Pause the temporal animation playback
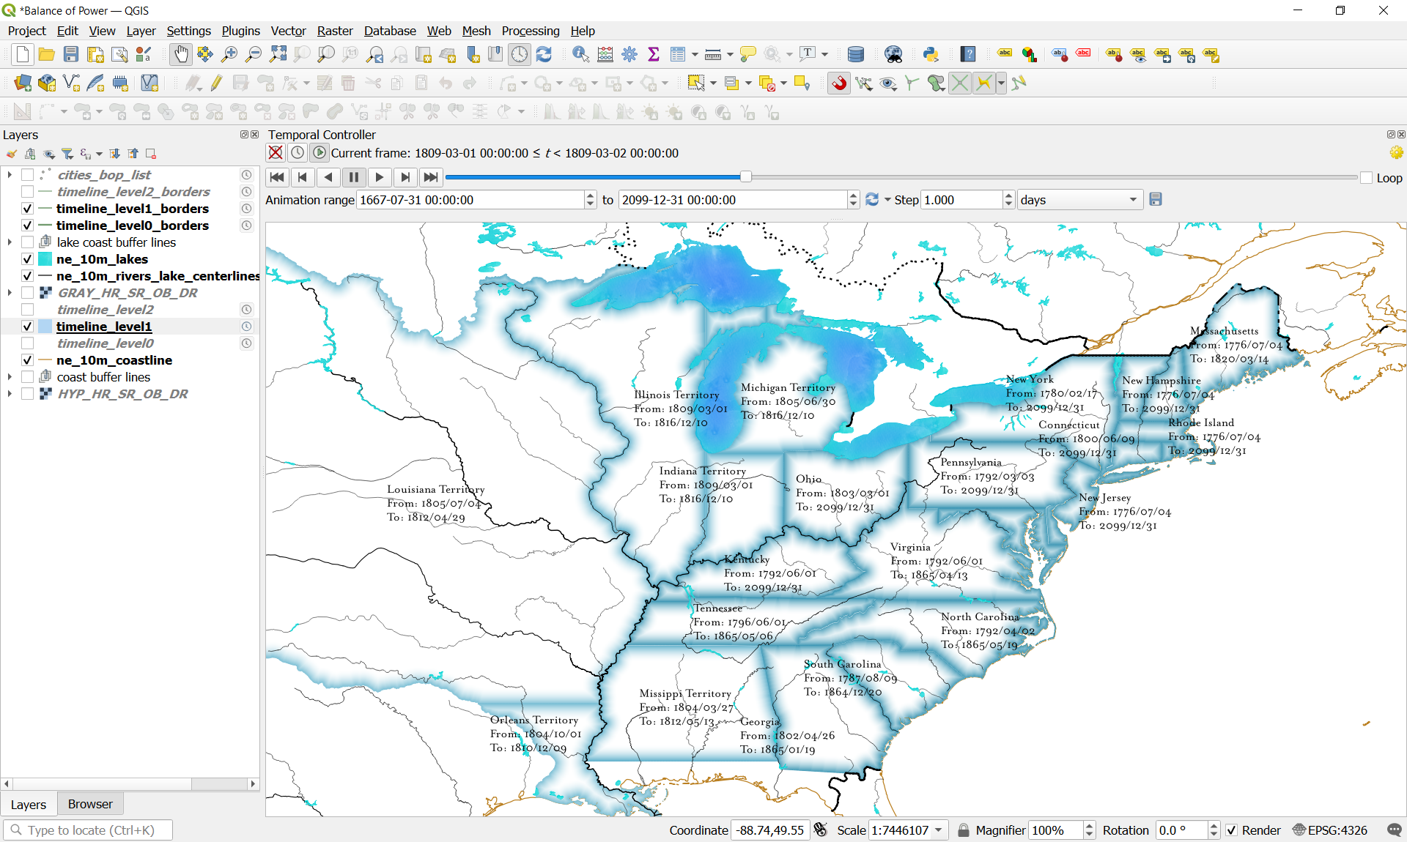Image resolution: width=1407 pixels, height=842 pixels. (x=354, y=177)
